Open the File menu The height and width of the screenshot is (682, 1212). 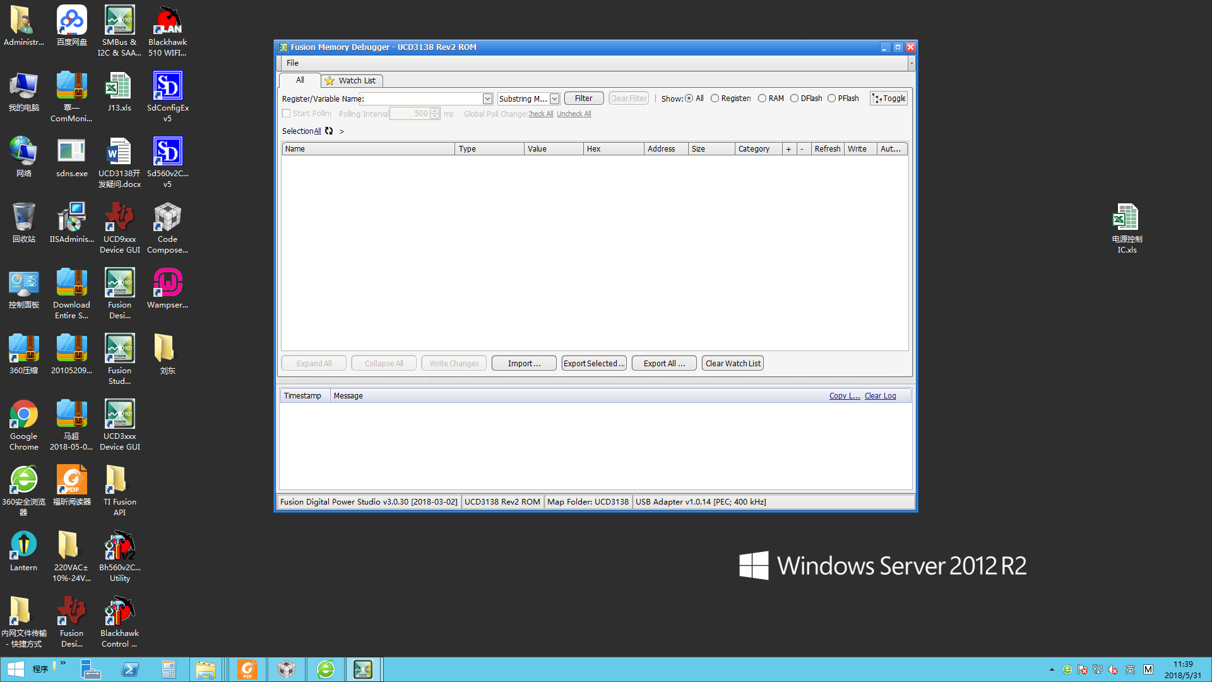coord(292,63)
